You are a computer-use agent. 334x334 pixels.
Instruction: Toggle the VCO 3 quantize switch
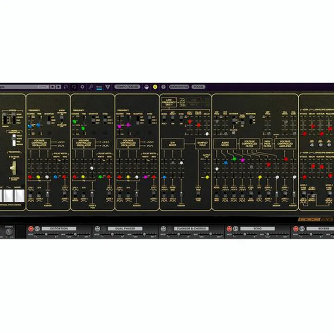[x=138, y=120]
